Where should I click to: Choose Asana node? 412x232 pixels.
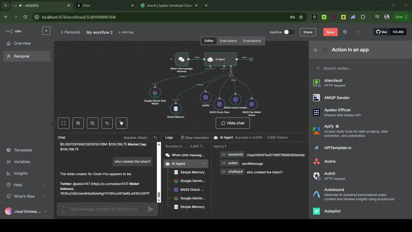coord(360,161)
